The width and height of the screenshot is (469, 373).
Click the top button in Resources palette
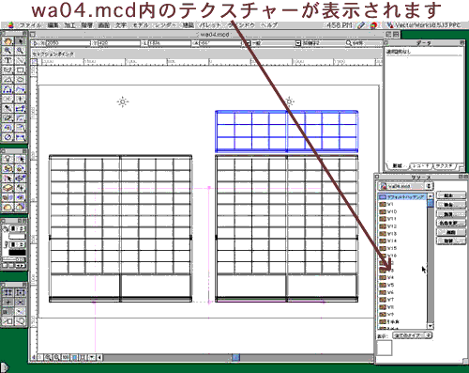pos(450,195)
